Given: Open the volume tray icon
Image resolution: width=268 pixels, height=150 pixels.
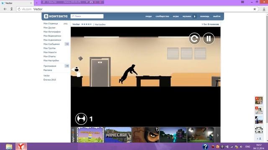Looking at the screenshot, I should [x=241, y=147].
